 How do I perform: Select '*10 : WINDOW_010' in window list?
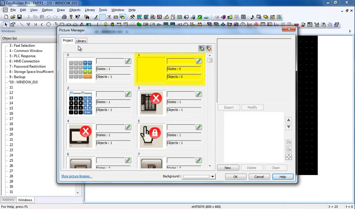pos(23,82)
